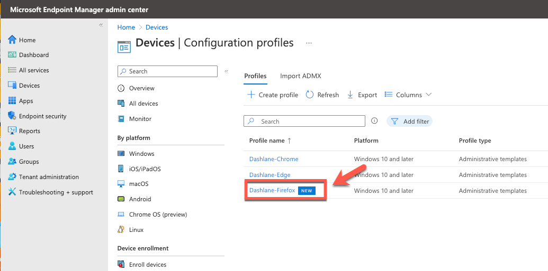Click the Devices monitor icon in left nav
Viewport: 548px width, 271px height.
[12, 85]
